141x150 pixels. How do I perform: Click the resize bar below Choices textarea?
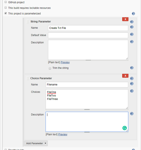click(x=87, y=109)
